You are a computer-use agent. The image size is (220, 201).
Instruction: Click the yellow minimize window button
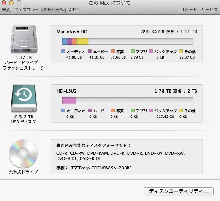pos(11,2)
